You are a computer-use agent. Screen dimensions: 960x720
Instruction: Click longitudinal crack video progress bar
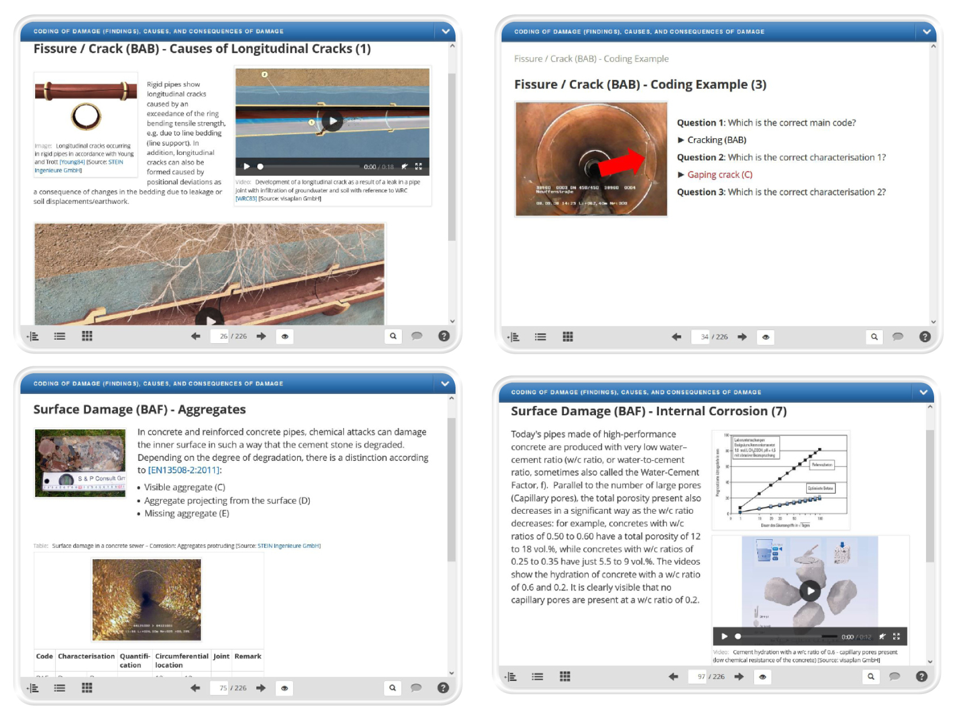coord(311,167)
